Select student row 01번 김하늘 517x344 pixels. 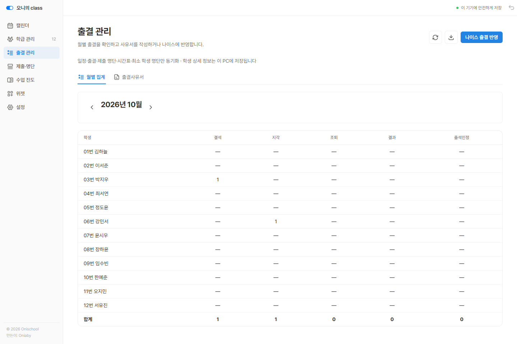pyautogui.click(x=290, y=152)
